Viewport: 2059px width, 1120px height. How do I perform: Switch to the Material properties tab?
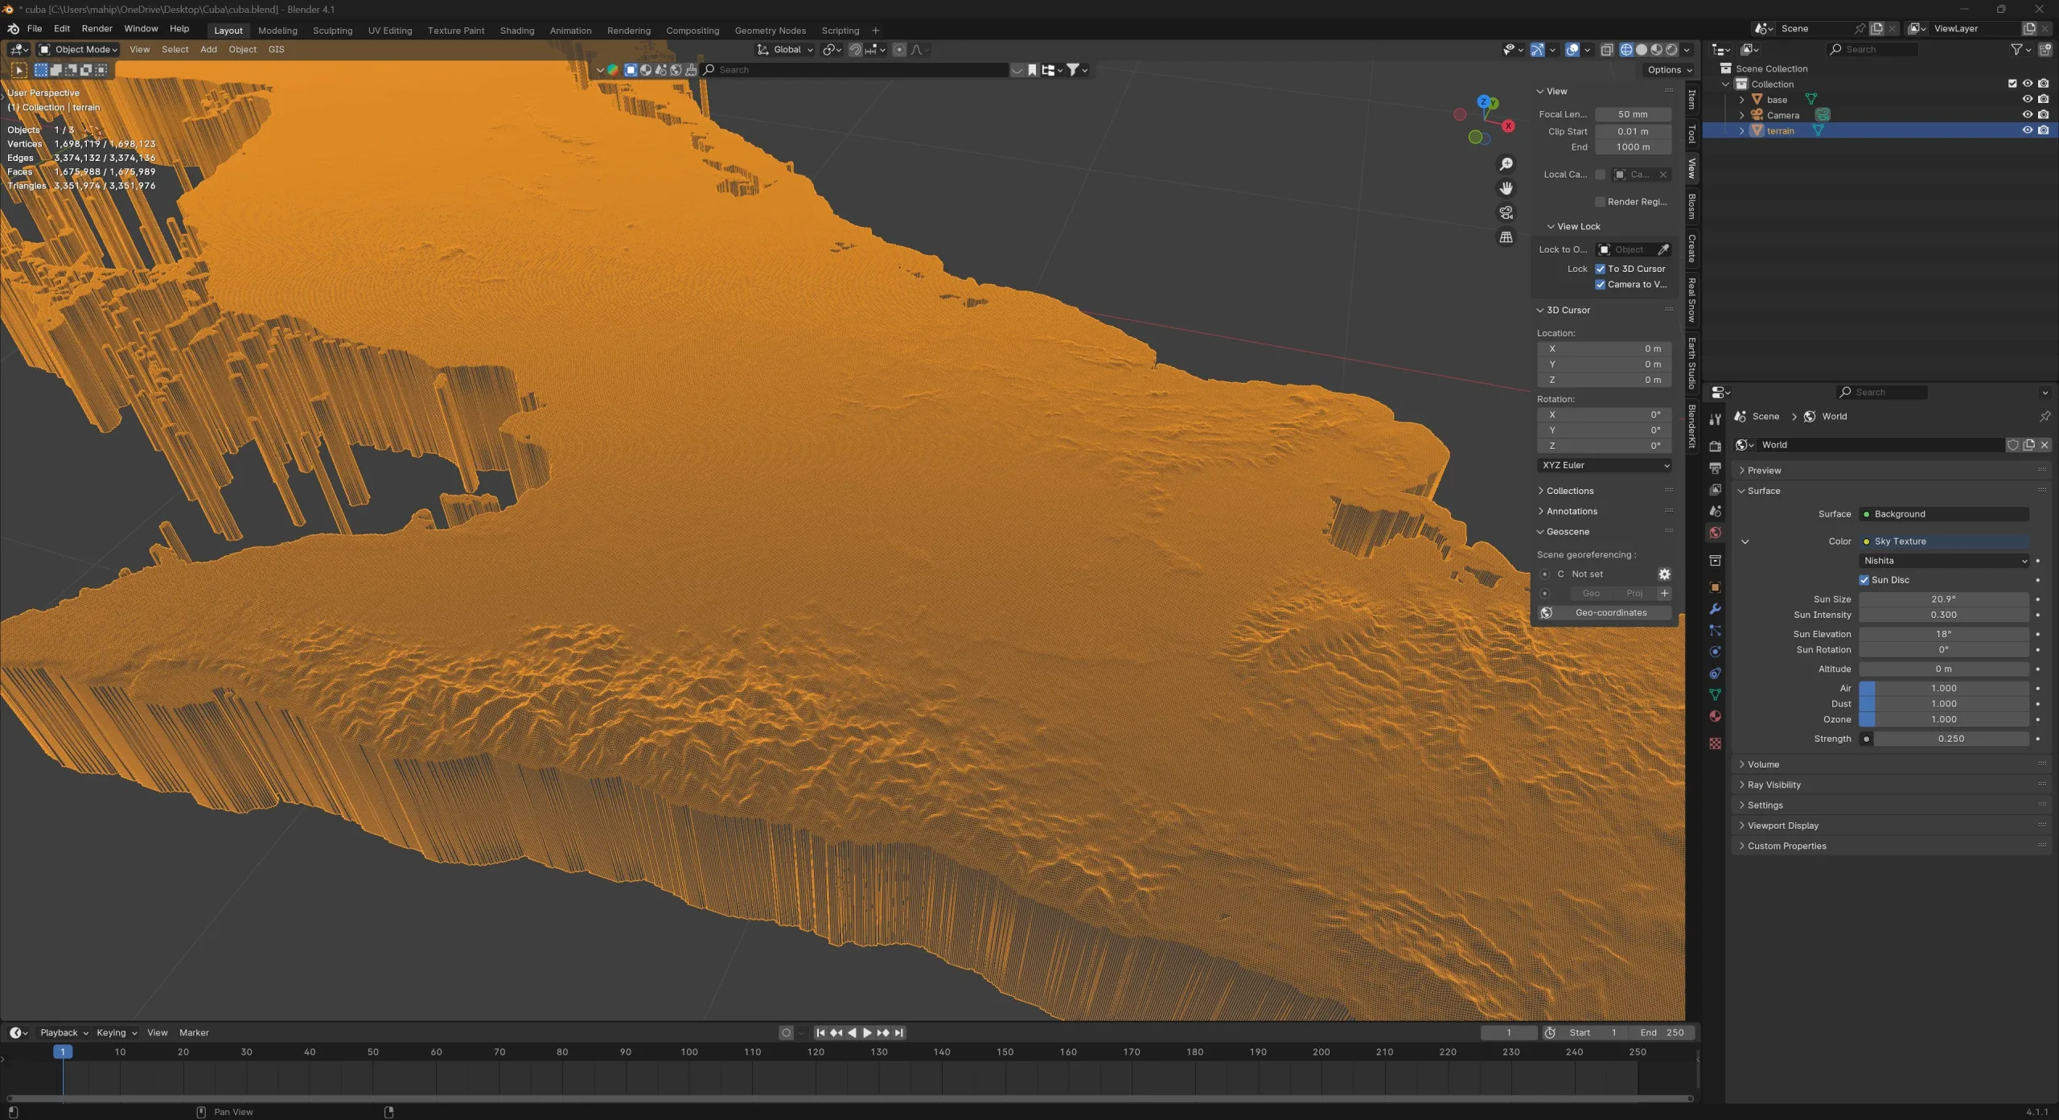(1715, 716)
